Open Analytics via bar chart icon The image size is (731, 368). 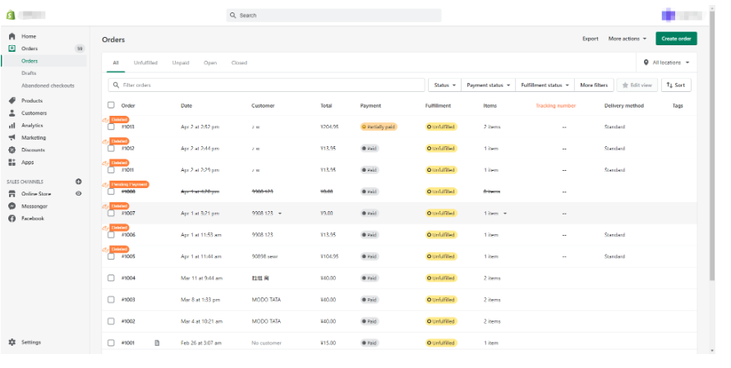pyautogui.click(x=12, y=125)
